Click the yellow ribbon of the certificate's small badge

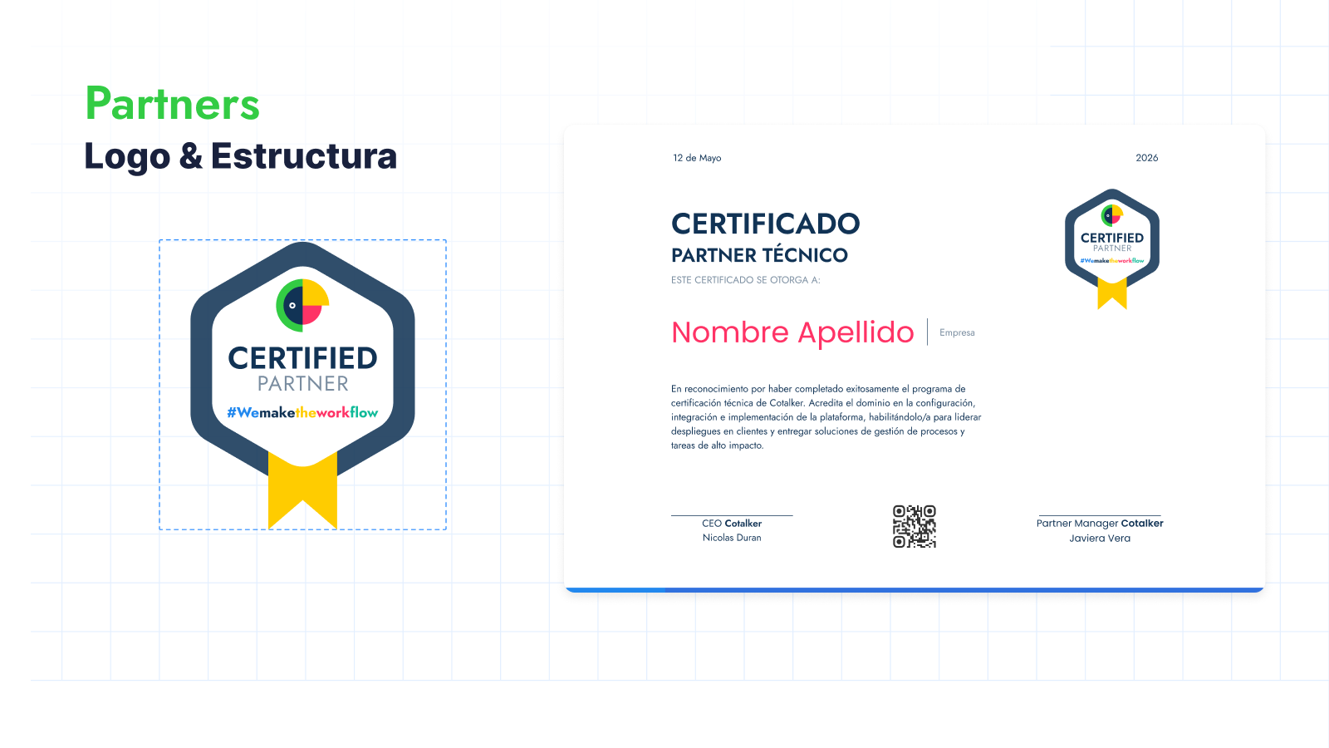[1112, 293]
